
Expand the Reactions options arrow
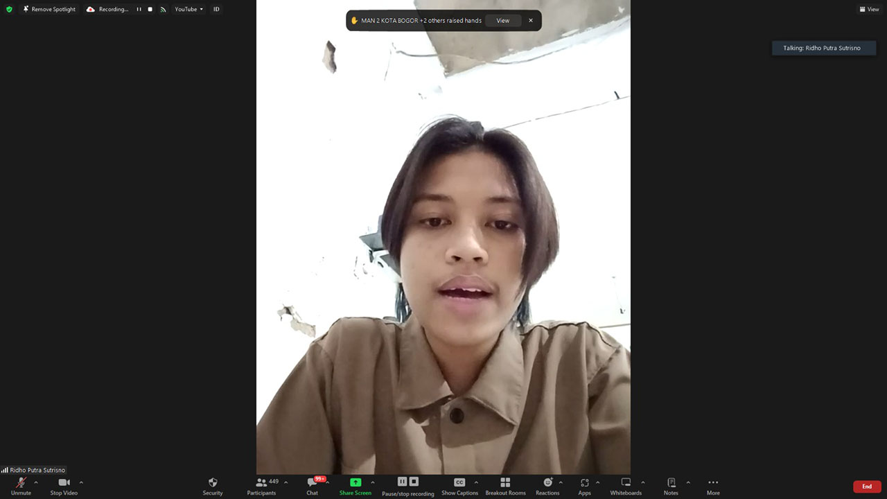coord(561,482)
